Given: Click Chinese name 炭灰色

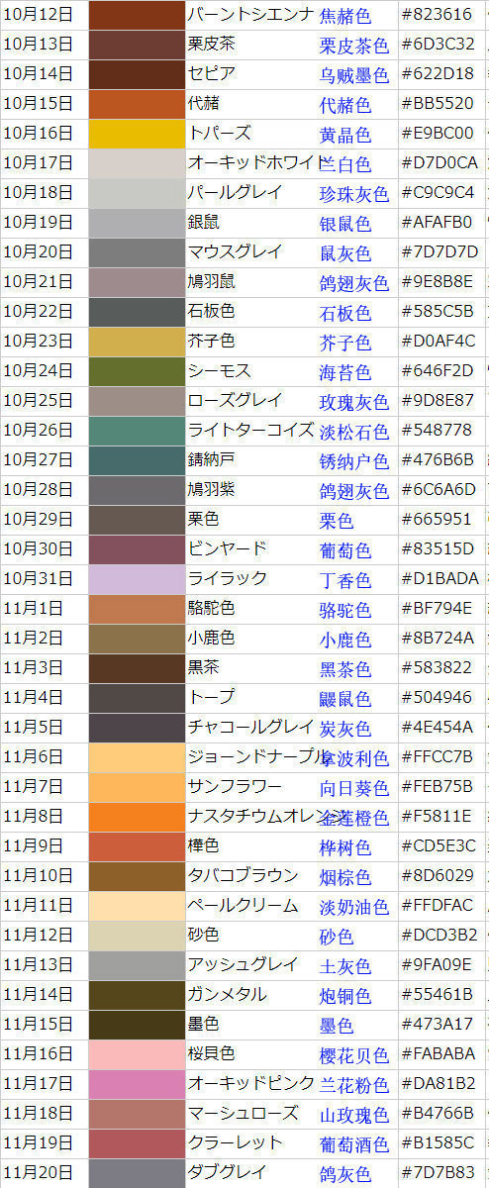Looking at the screenshot, I should [345, 729].
